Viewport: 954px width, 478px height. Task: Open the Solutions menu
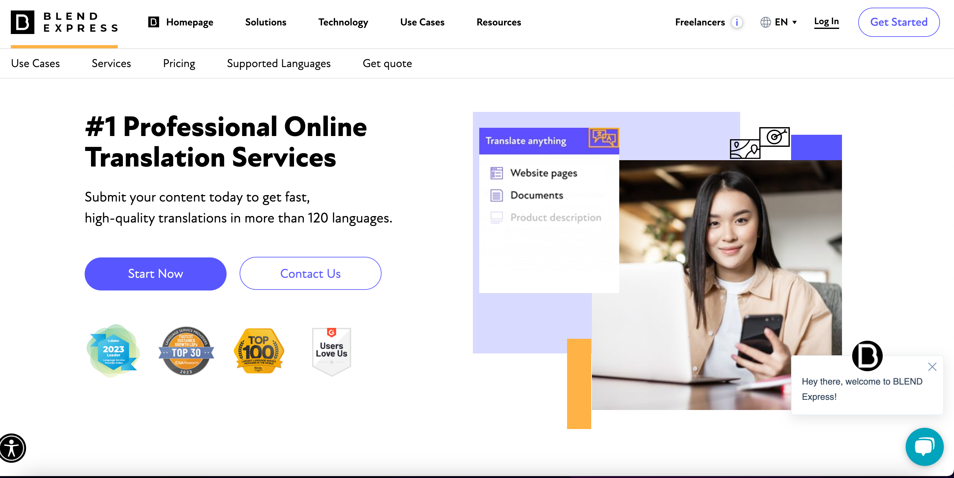coord(265,22)
